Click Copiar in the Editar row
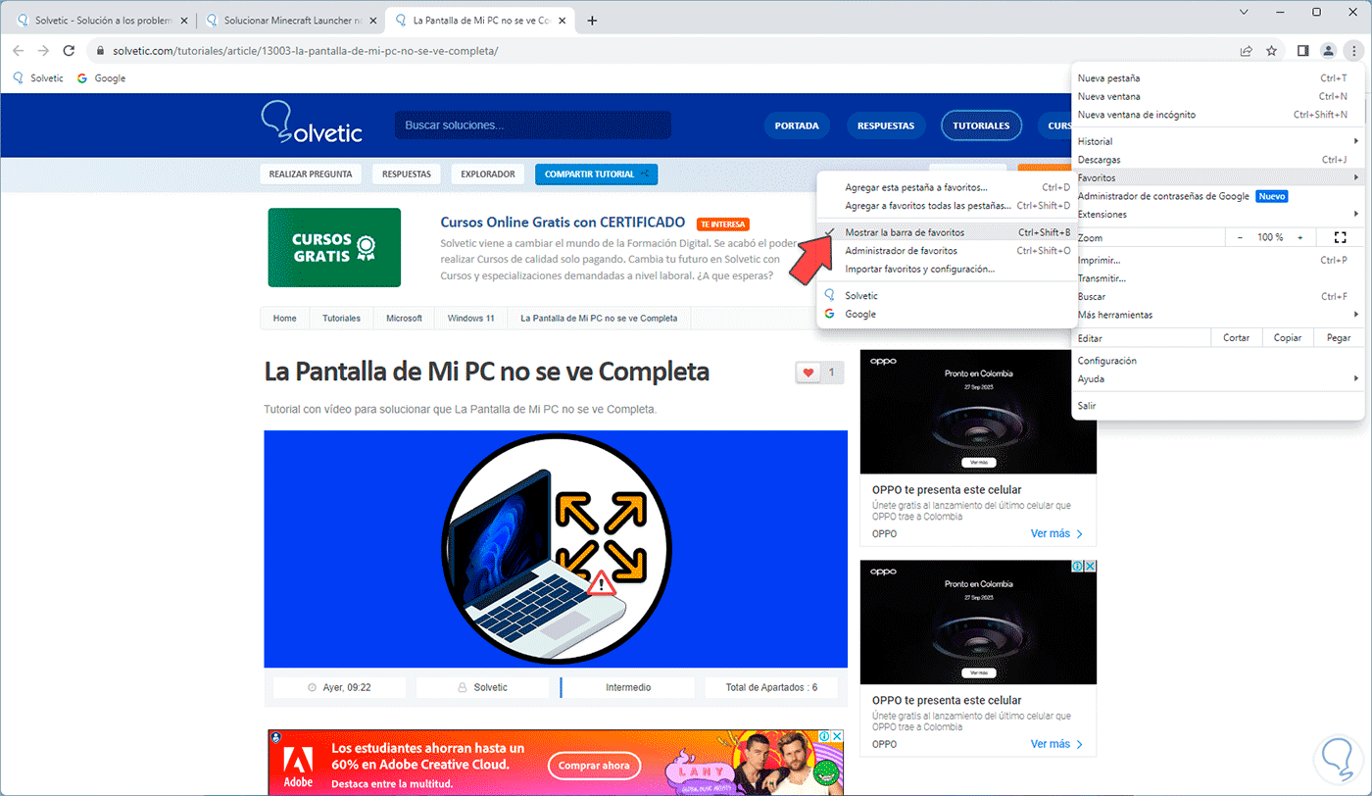 coord(1288,338)
